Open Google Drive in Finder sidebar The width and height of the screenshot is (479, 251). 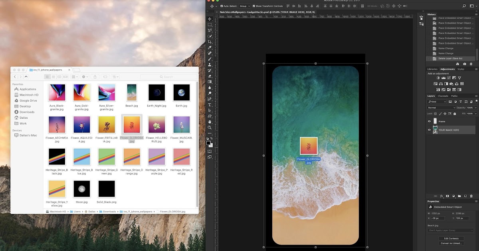point(28,100)
